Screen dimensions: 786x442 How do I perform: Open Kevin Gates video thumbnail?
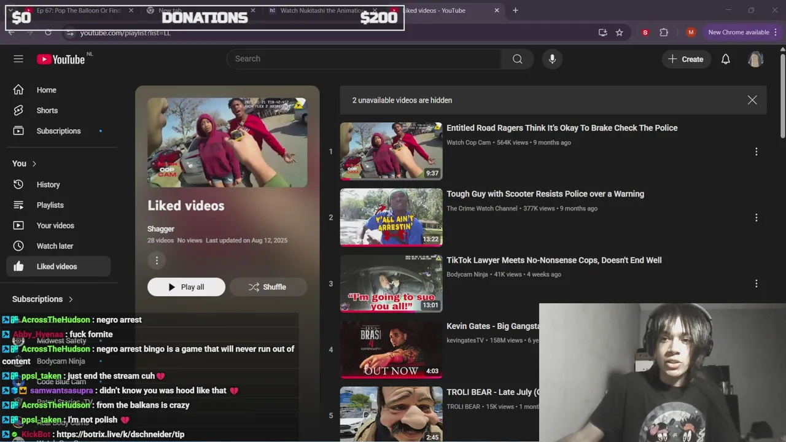click(x=391, y=349)
